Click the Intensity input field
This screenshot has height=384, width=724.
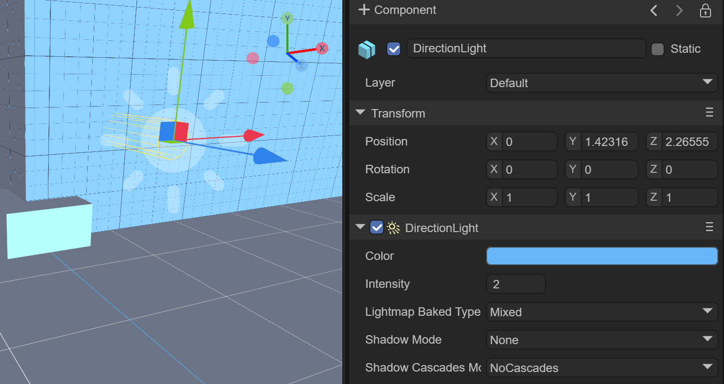[515, 284]
